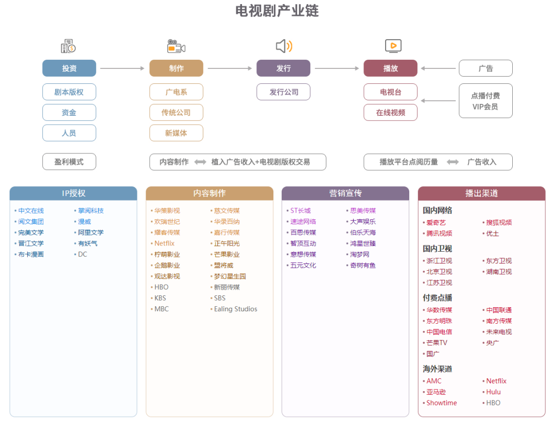Viewport: 556px width, 423px height.
Task: Click the double arrow before 广告收入
Action: click(x=453, y=162)
